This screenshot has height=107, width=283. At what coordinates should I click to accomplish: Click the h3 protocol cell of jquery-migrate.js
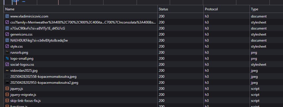(207, 95)
